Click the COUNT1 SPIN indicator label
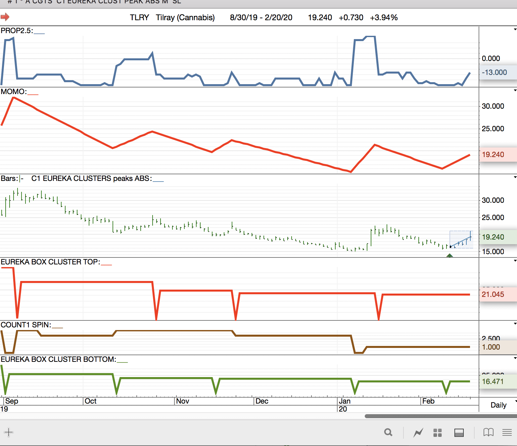517x446 pixels. (26, 325)
